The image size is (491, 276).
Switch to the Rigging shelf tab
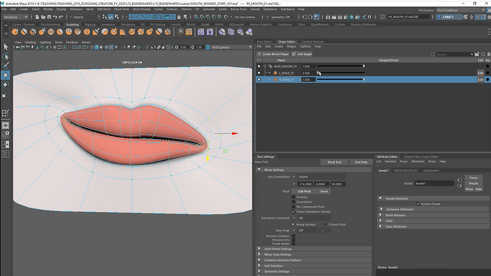point(90,24)
